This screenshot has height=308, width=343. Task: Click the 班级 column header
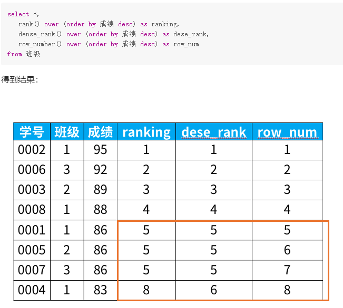pos(67,131)
